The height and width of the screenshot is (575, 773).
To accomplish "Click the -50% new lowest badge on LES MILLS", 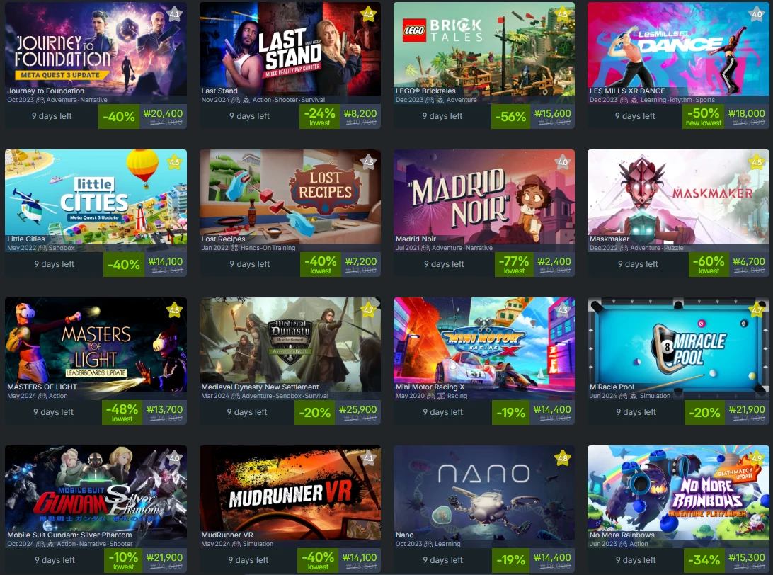I will [704, 116].
